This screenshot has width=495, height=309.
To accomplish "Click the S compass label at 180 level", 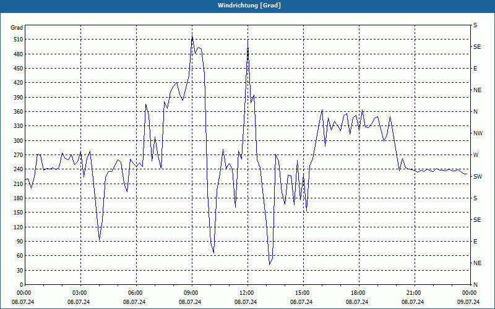I will tap(475, 198).
